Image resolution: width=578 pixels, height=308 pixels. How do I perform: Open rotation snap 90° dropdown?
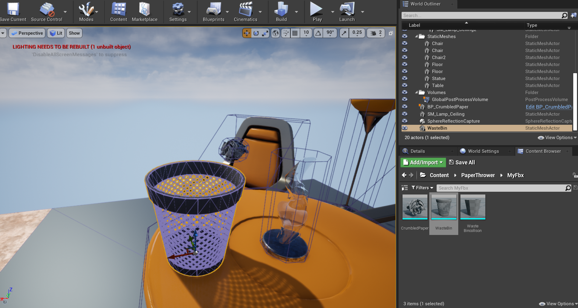[x=330, y=33]
